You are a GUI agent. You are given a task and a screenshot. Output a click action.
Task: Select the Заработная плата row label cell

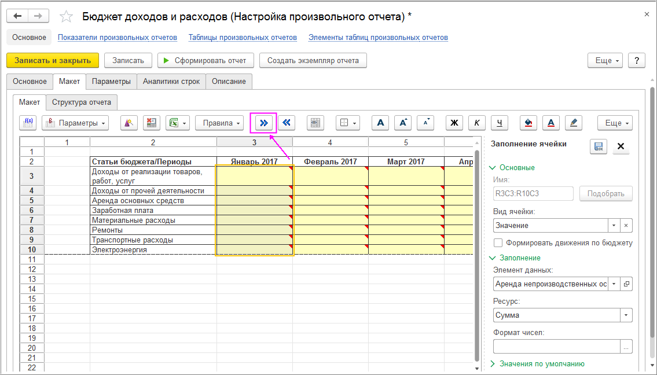click(153, 210)
